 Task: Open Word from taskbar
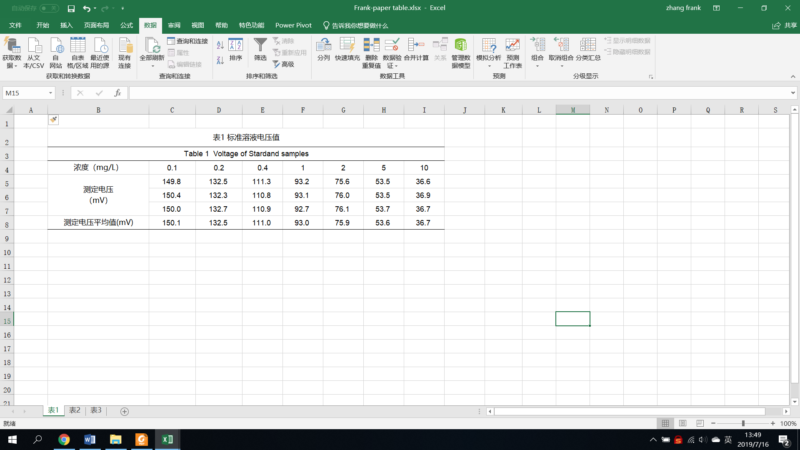[90, 440]
